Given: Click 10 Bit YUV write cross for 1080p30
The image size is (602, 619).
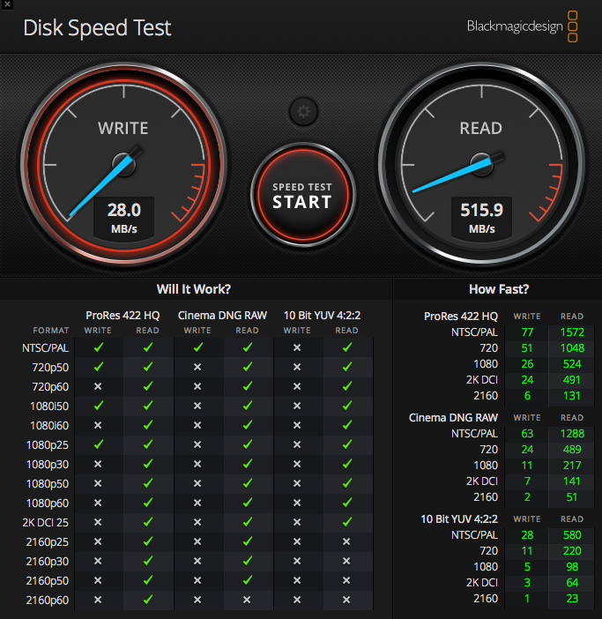Looking at the screenshot, I should pyautogui.click(x=297, y=464).
